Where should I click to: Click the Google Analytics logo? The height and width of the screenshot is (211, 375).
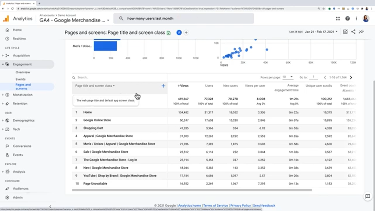[6, 19]
